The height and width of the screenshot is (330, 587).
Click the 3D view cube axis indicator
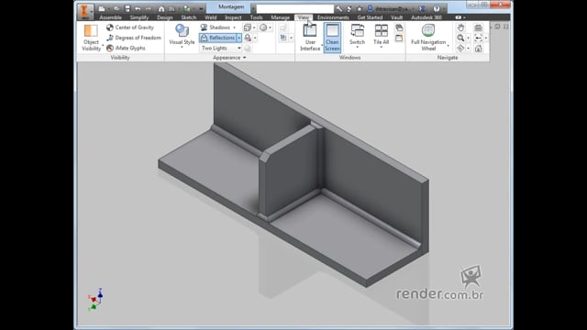tap(95, 300)
